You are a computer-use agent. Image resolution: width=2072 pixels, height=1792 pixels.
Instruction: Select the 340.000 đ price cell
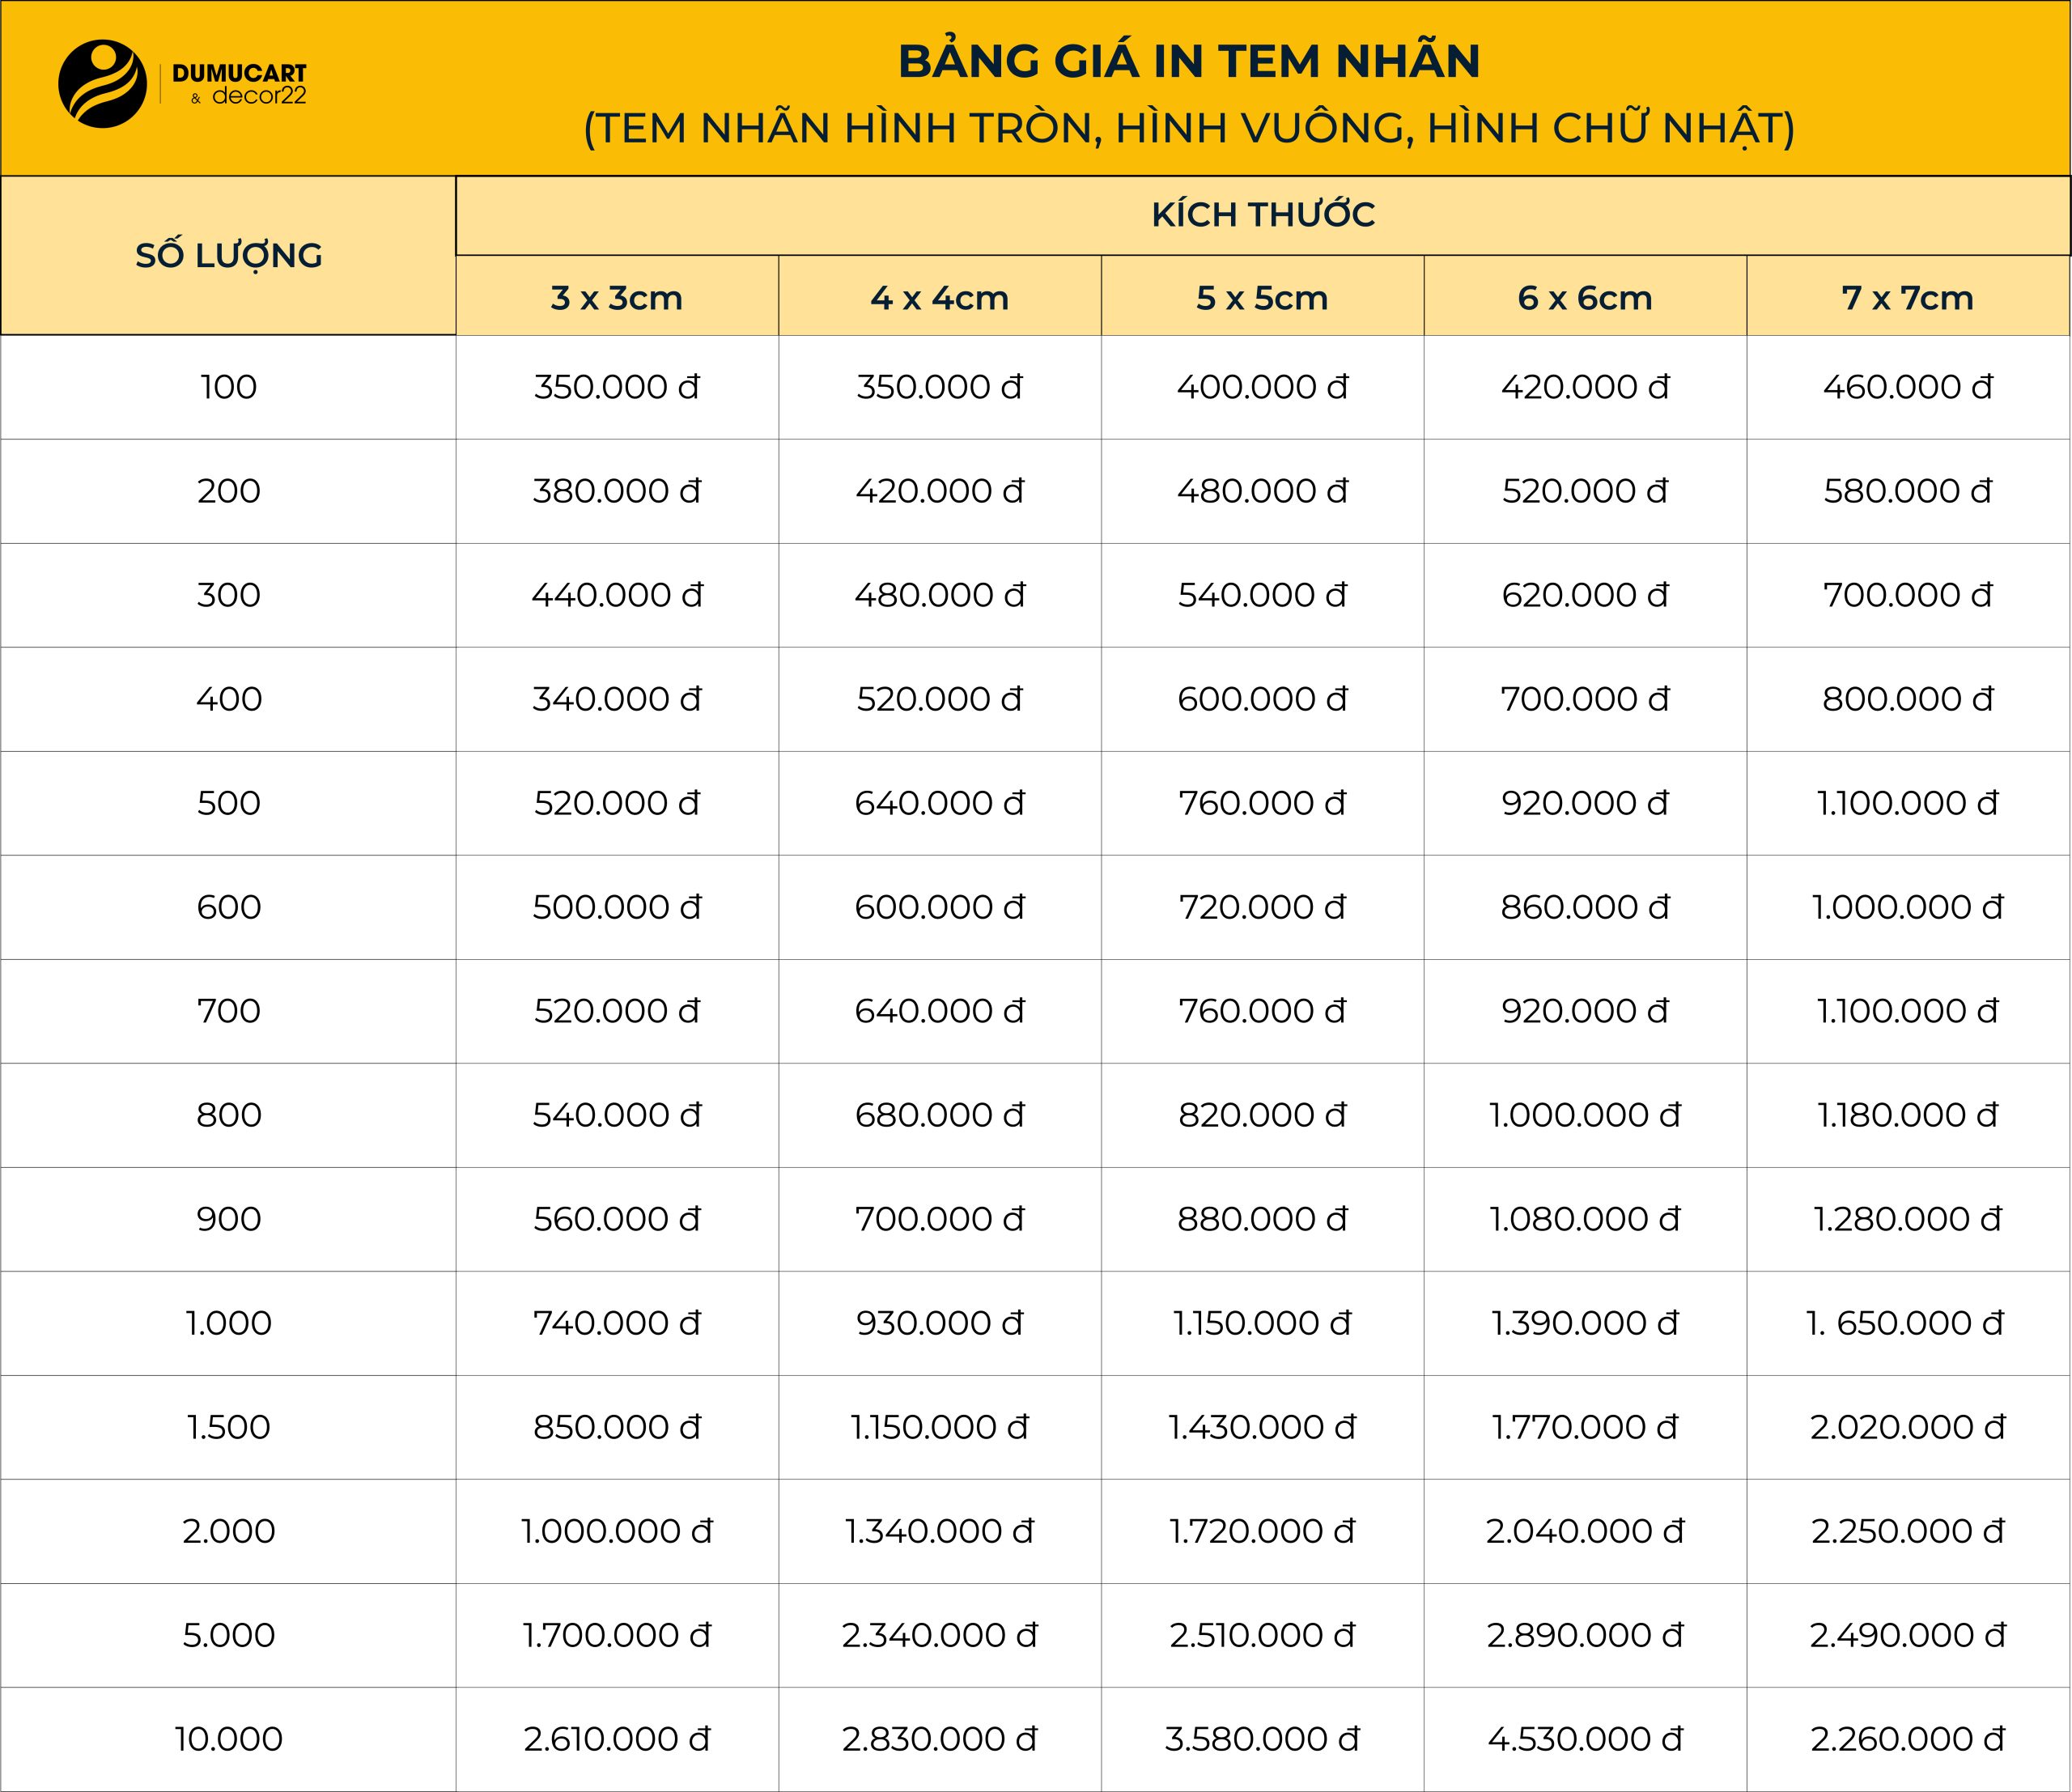click(617, 699)
